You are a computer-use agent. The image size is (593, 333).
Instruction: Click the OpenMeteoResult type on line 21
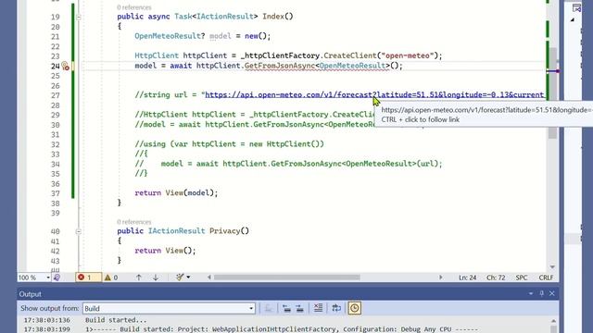click(168, 36)
